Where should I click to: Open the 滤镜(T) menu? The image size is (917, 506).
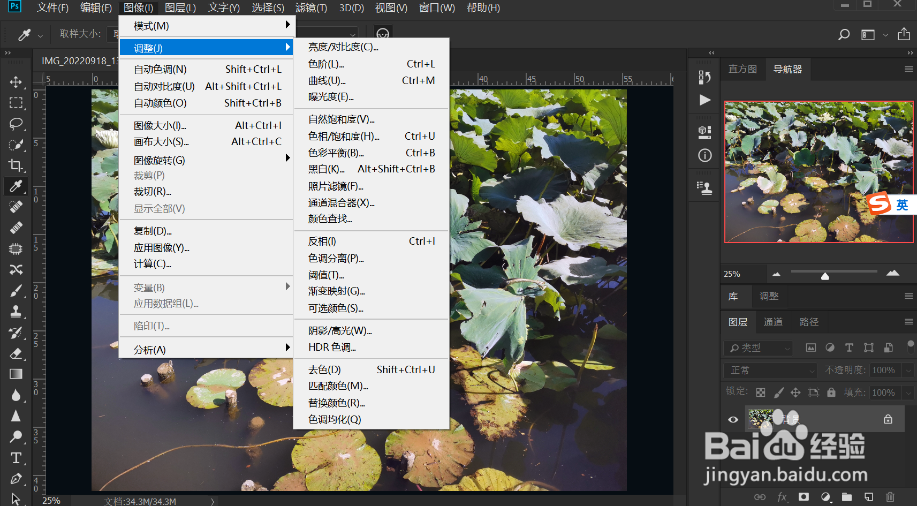pyautogui.click(x=311, y=8)
